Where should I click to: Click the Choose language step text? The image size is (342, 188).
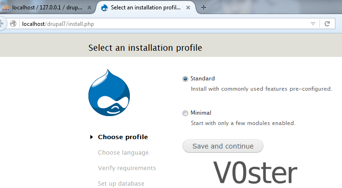tap(123, 153)
